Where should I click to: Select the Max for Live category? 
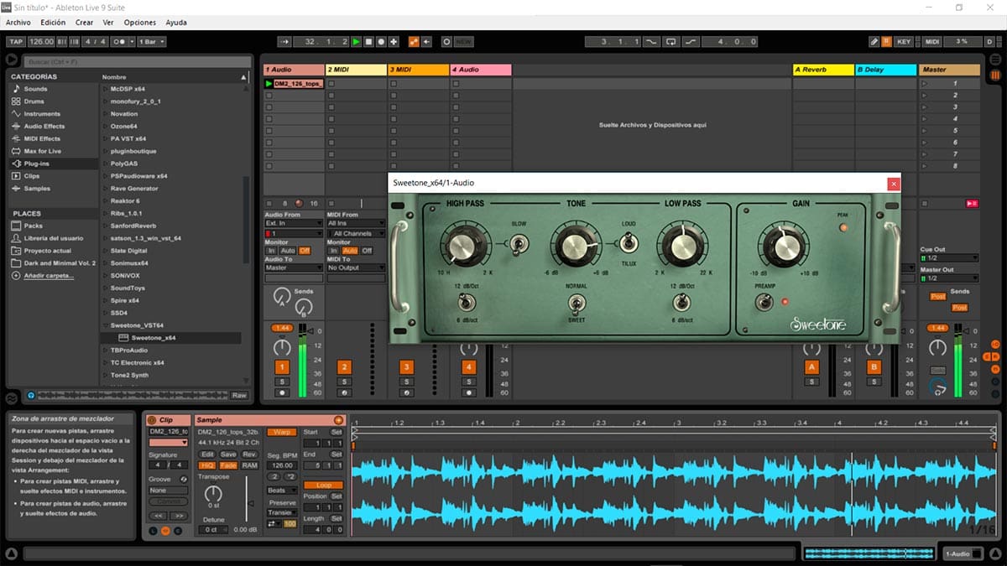[42, 152]
